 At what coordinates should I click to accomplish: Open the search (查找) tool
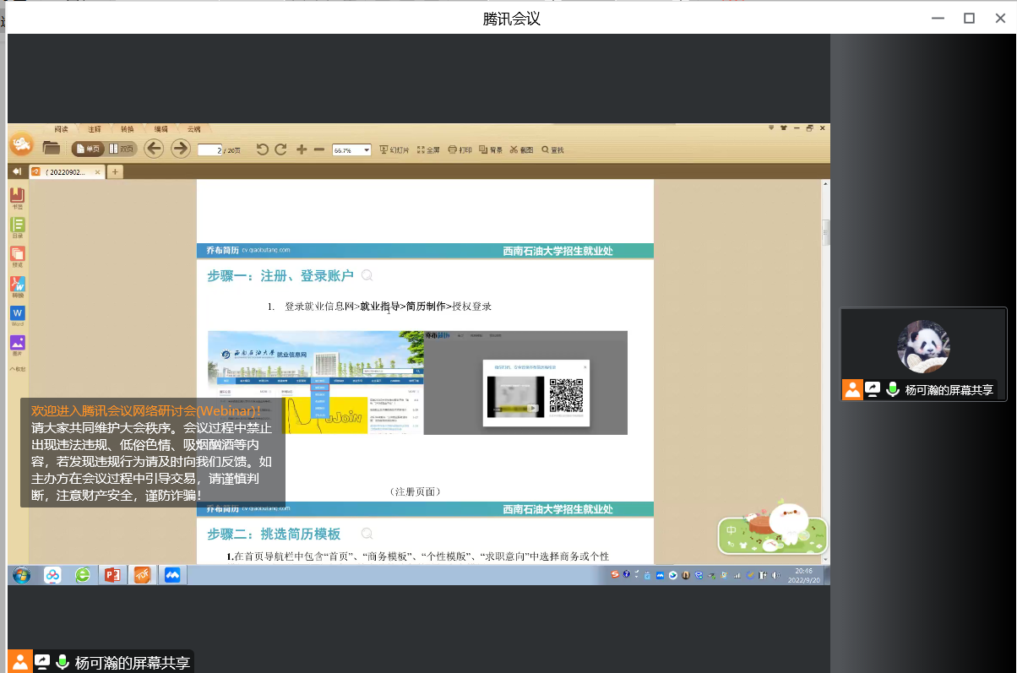click(552, 149)
